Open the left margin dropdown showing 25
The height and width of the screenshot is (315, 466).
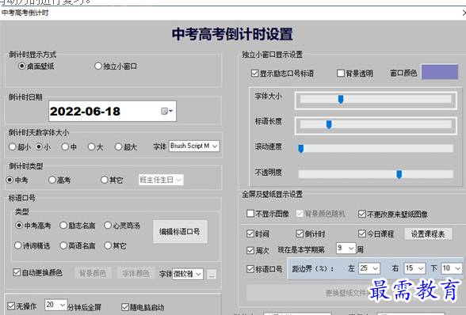369,268
